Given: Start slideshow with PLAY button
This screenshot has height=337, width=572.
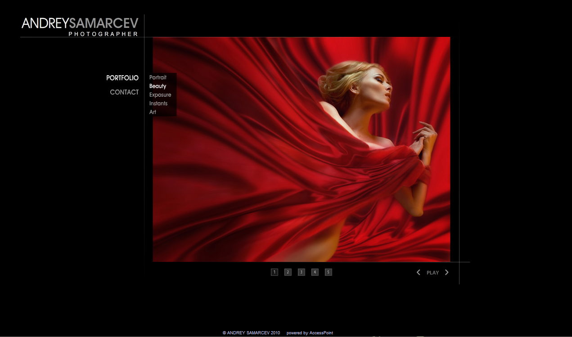Looking at the screenshot, I should click(x=432, y=273).
